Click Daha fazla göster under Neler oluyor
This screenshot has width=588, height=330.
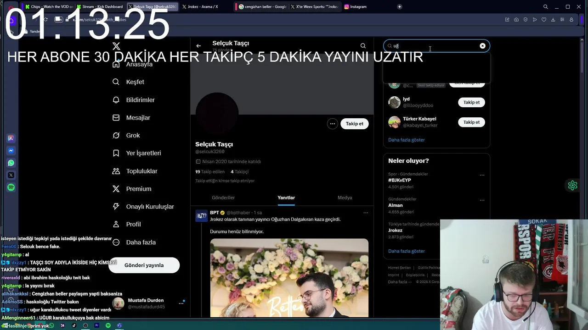click(x=406, y=251)
